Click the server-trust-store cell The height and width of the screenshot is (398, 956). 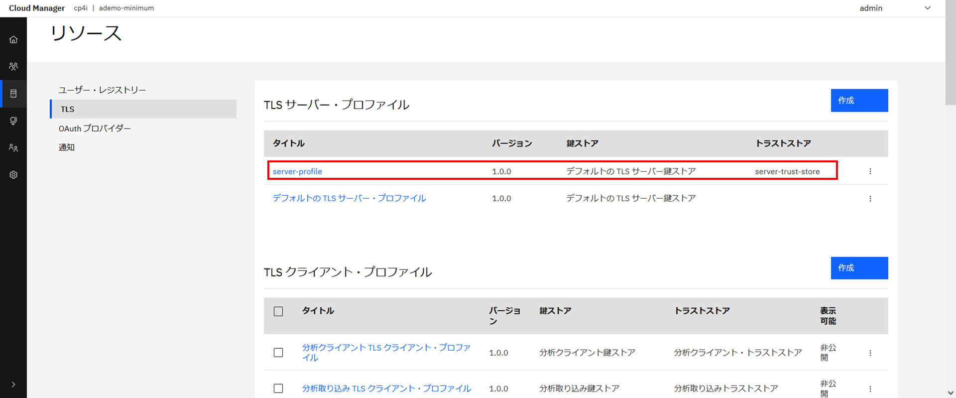coord(787,171)
